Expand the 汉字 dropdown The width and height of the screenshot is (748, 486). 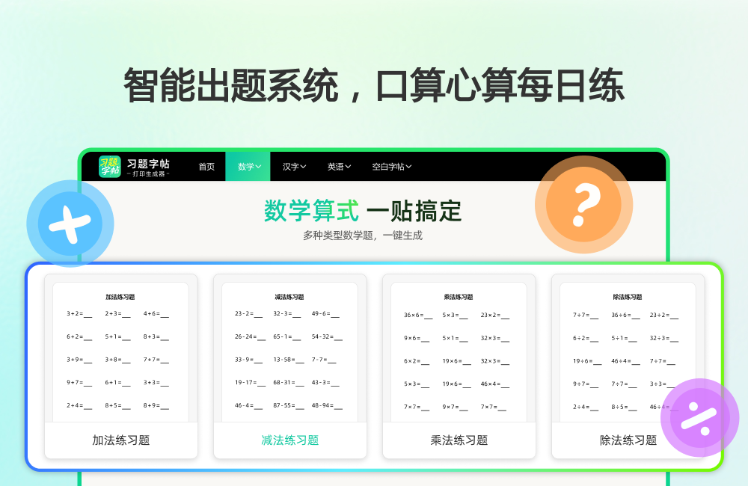[293, 166]
